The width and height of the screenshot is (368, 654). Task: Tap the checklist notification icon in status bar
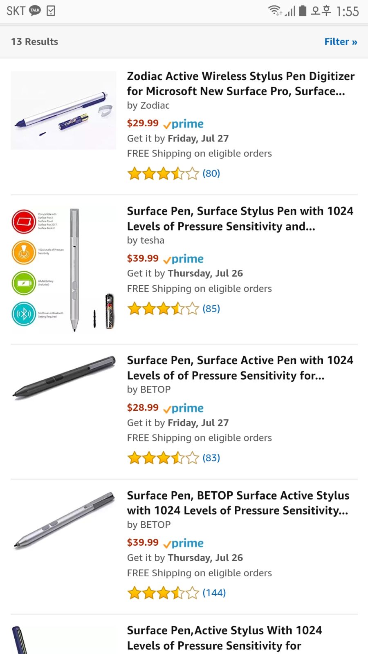[x=51, y=11]
